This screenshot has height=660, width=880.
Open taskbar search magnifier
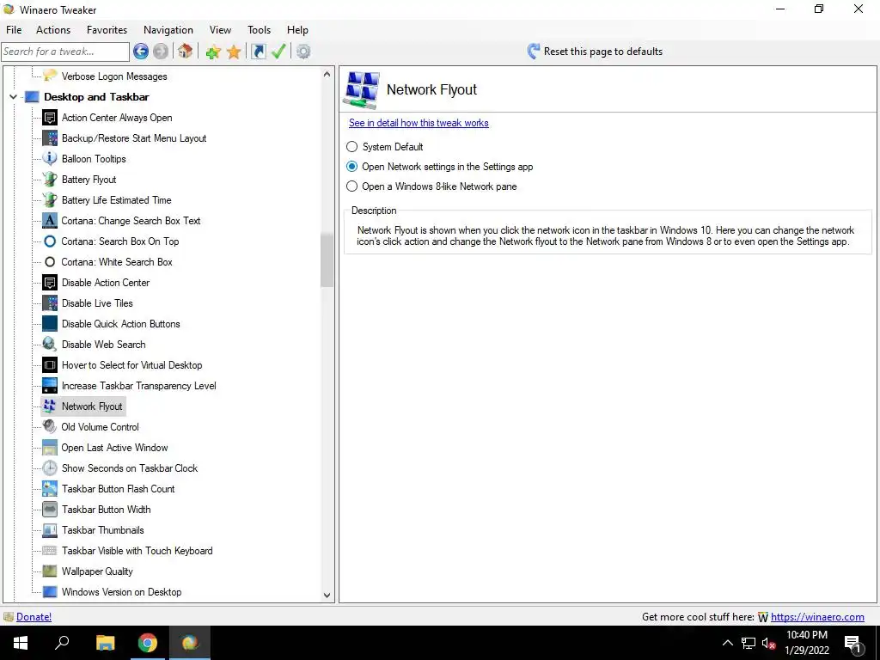62,643
